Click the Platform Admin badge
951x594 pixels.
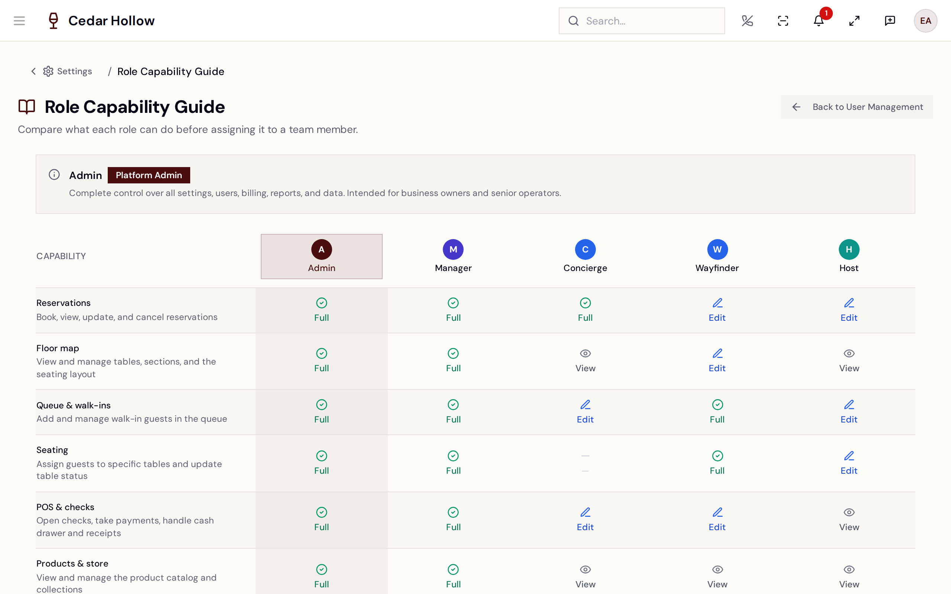(149, 175)
